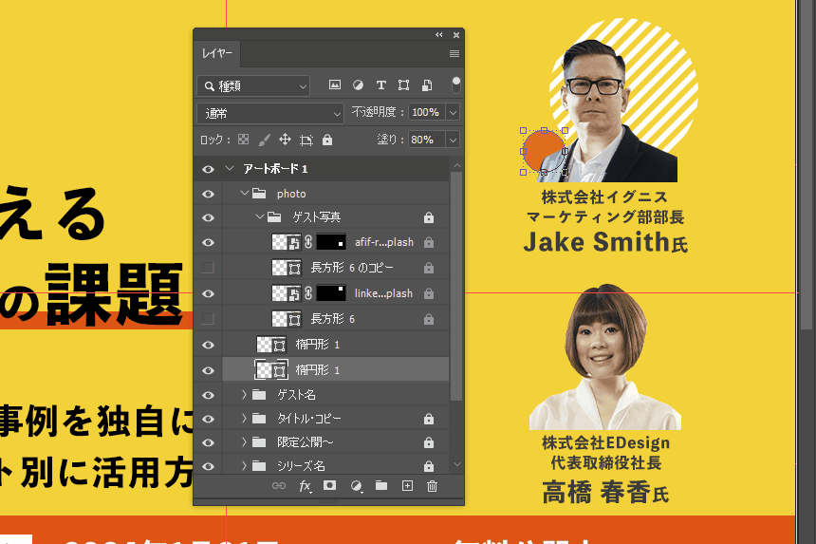The image size is (816, 544).
Task: Select the linke...plash layer name
Action: 383,293
